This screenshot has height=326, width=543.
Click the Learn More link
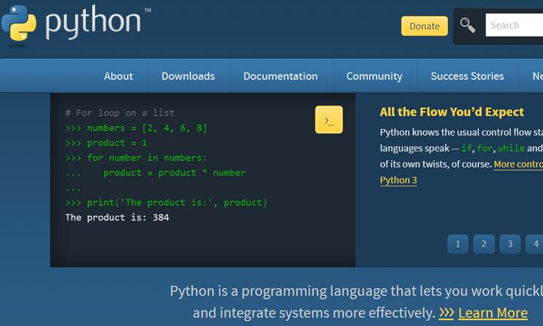tap(492, 313)
